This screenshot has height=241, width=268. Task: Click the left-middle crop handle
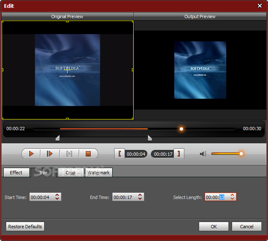[x=2, y=70]
